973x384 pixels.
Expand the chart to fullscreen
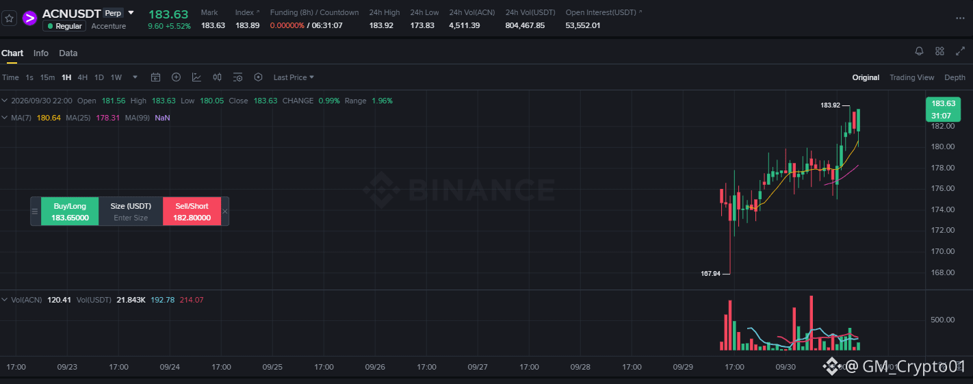[960, 51]
